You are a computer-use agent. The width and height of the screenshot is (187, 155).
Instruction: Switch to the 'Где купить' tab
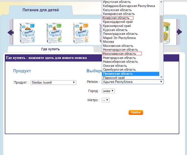(x=50, y=49)
